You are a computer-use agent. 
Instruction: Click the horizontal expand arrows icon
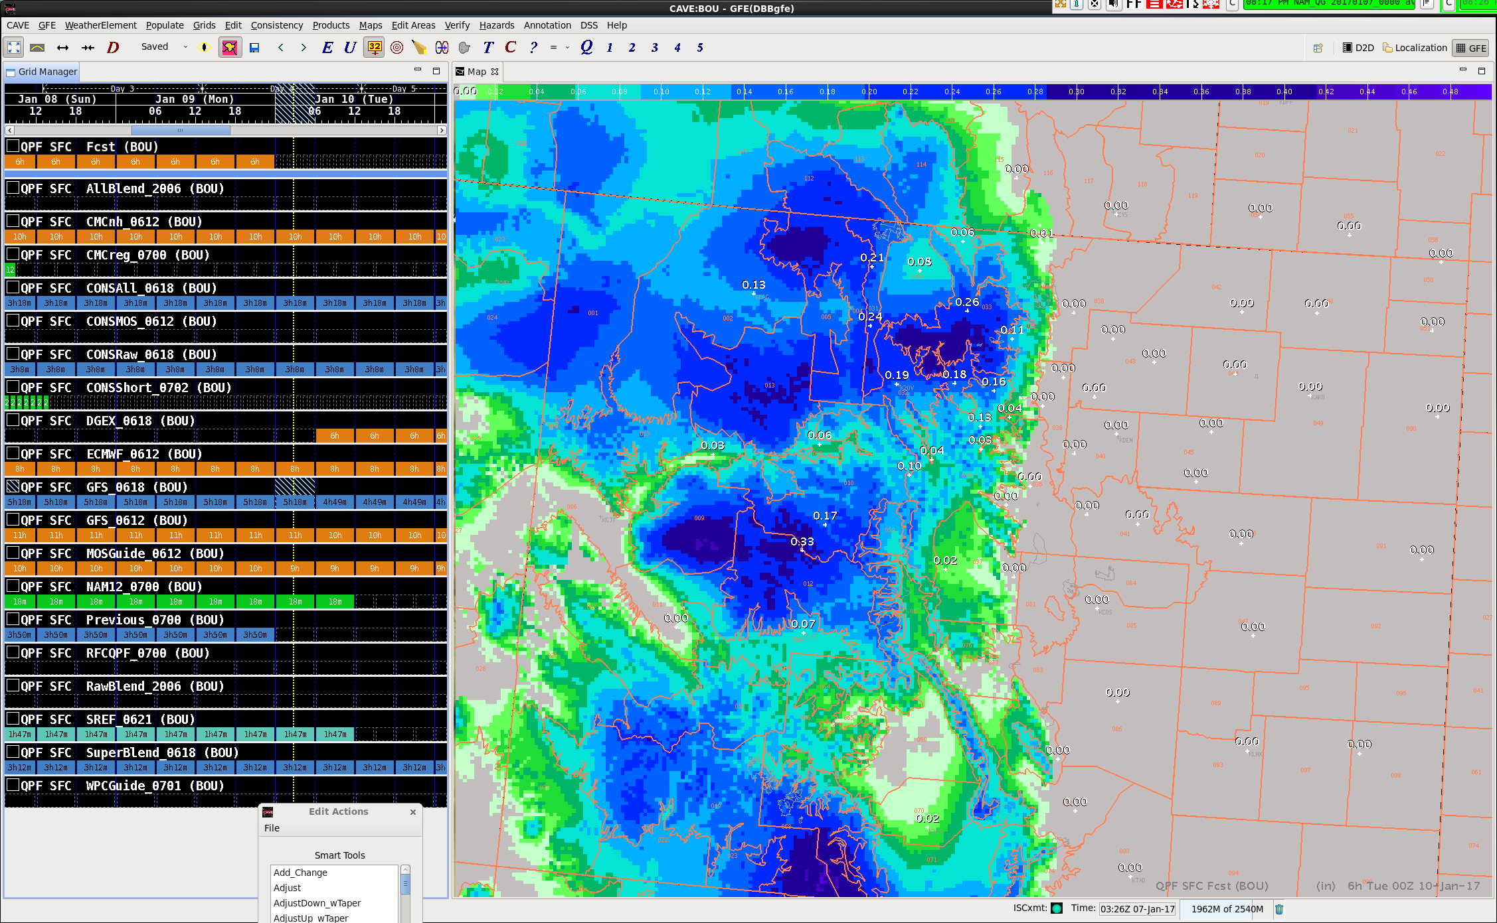(x=62, y=47)
